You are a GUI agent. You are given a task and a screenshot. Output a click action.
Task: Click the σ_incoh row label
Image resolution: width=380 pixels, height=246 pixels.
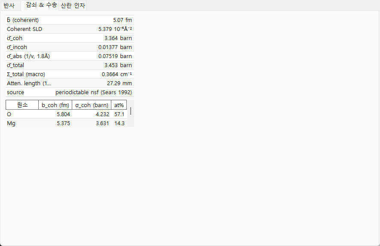point(17,47)
